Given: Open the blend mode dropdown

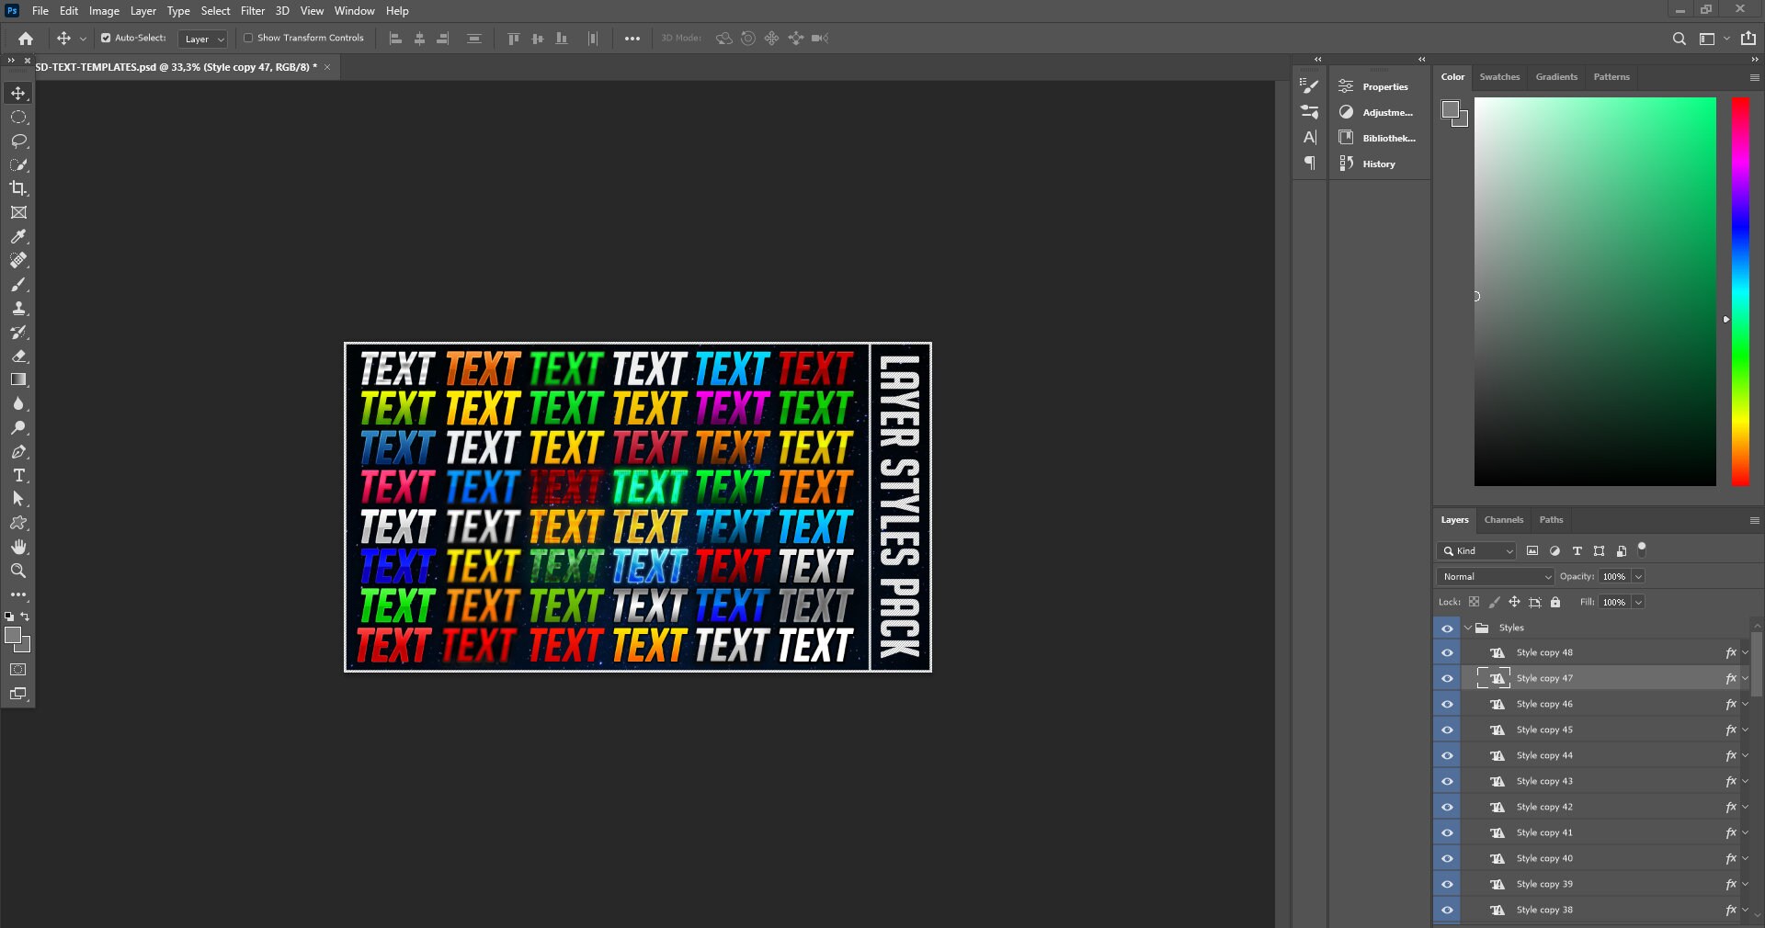Looking at the screenshot, I should [1493, 576].
